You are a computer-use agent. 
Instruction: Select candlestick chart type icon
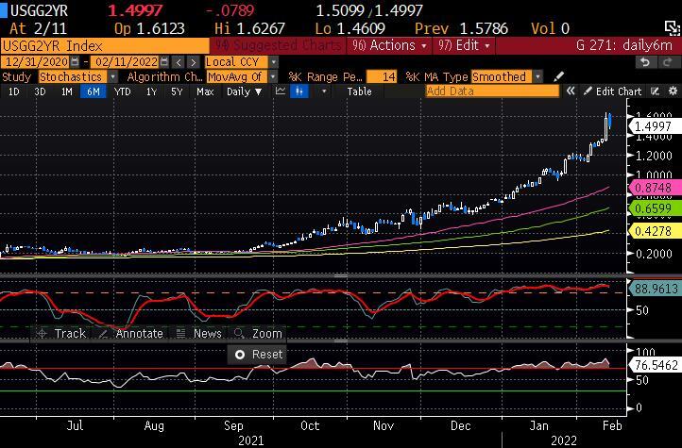click(299, 91)
